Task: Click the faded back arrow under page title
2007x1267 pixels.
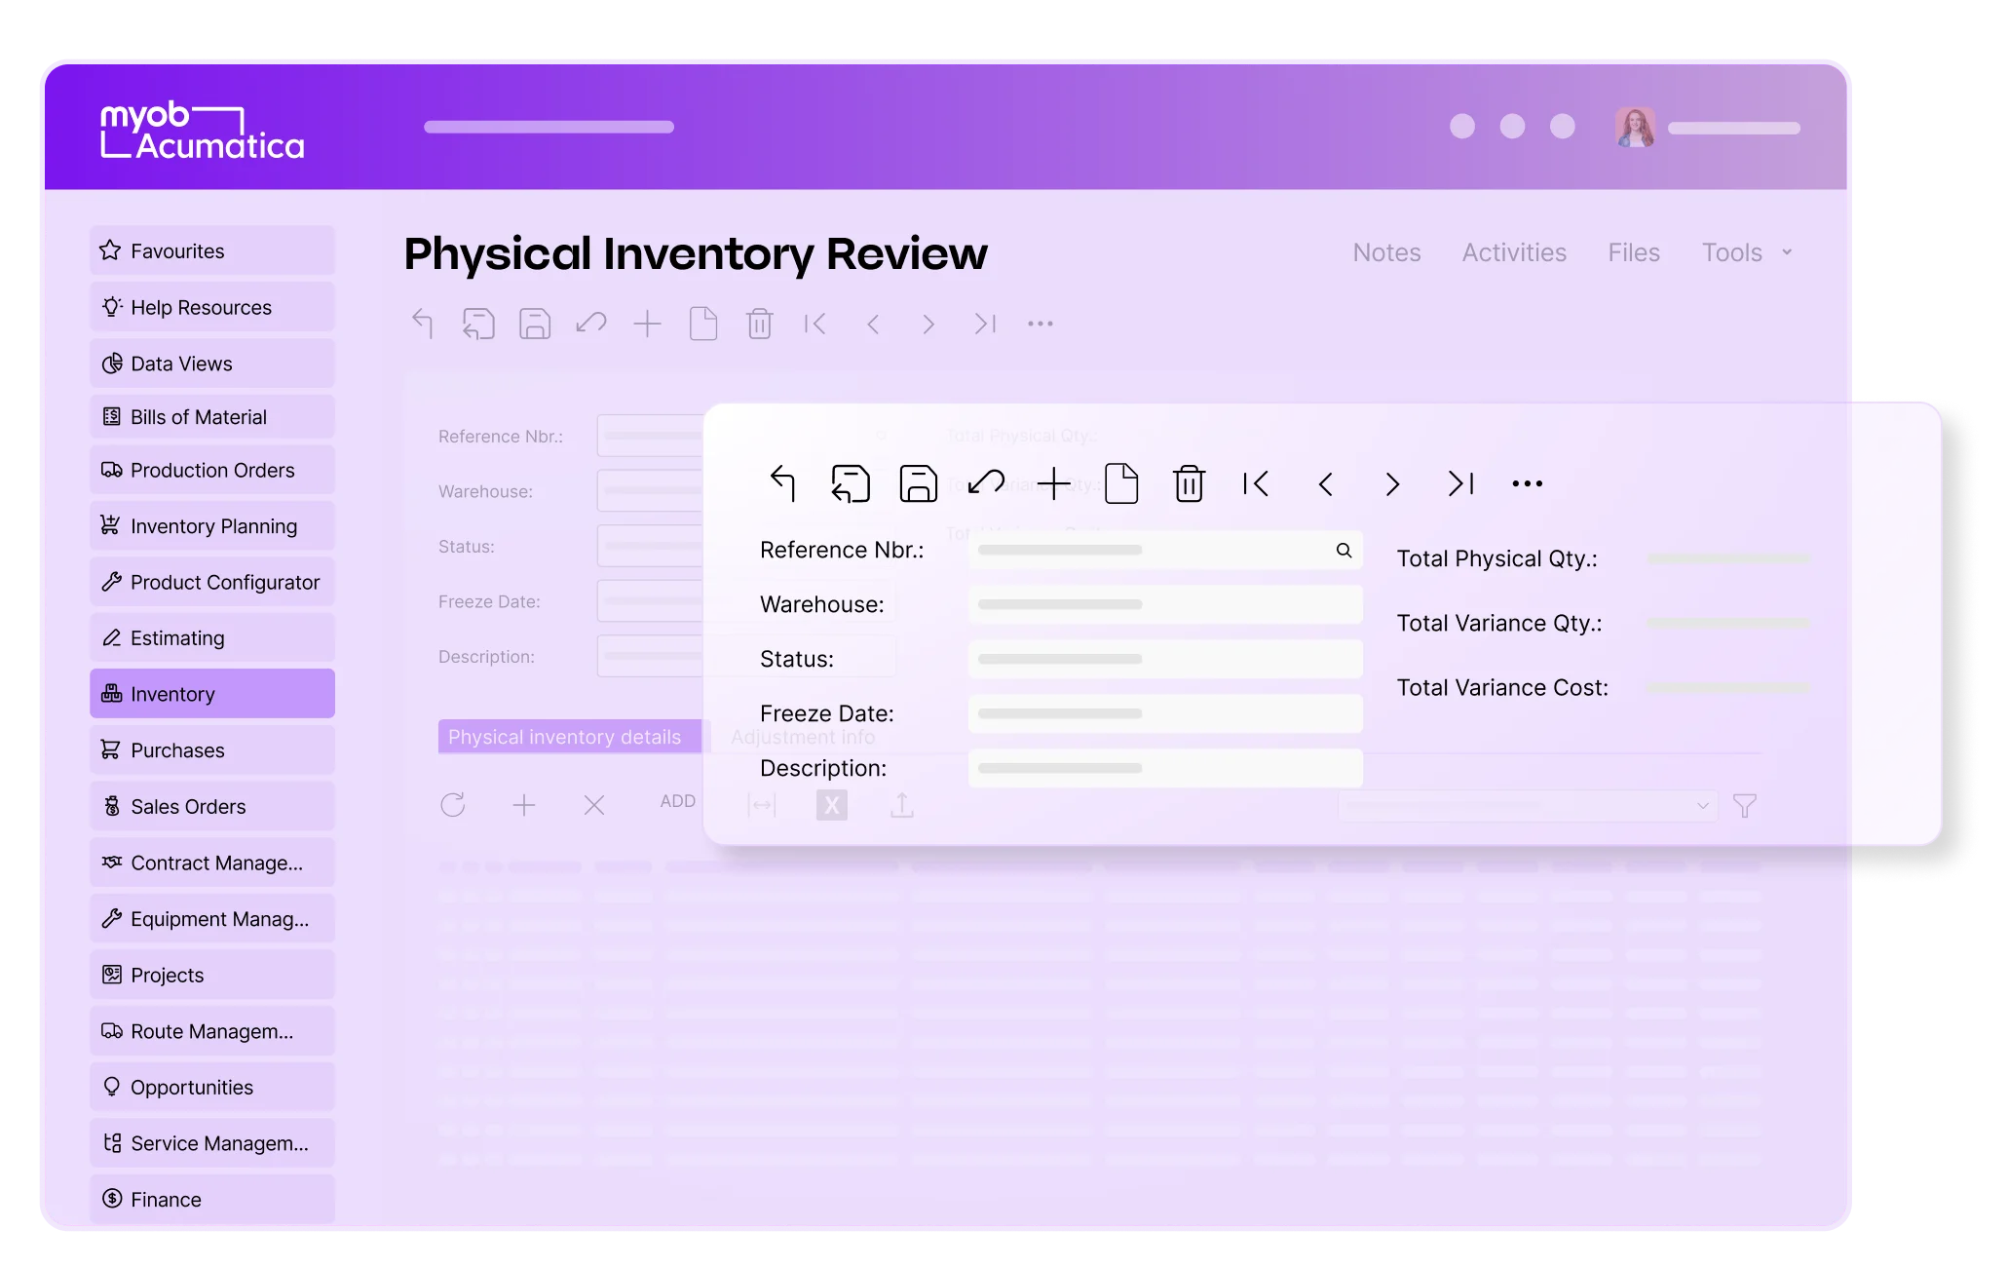Action: point(422,324)
